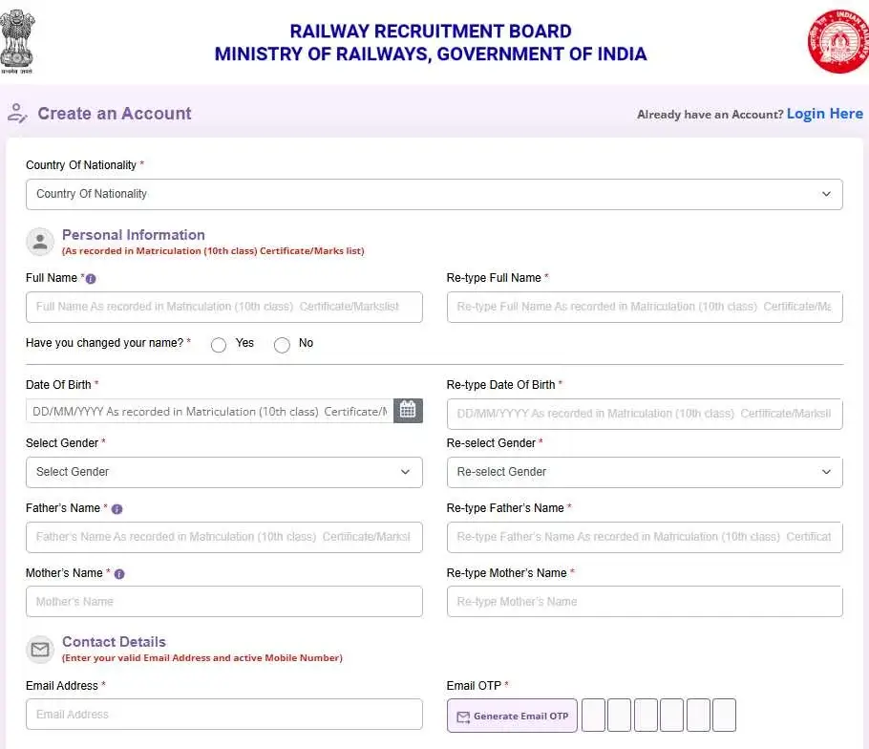Click the Create an Account user icon

pos(17,113)
